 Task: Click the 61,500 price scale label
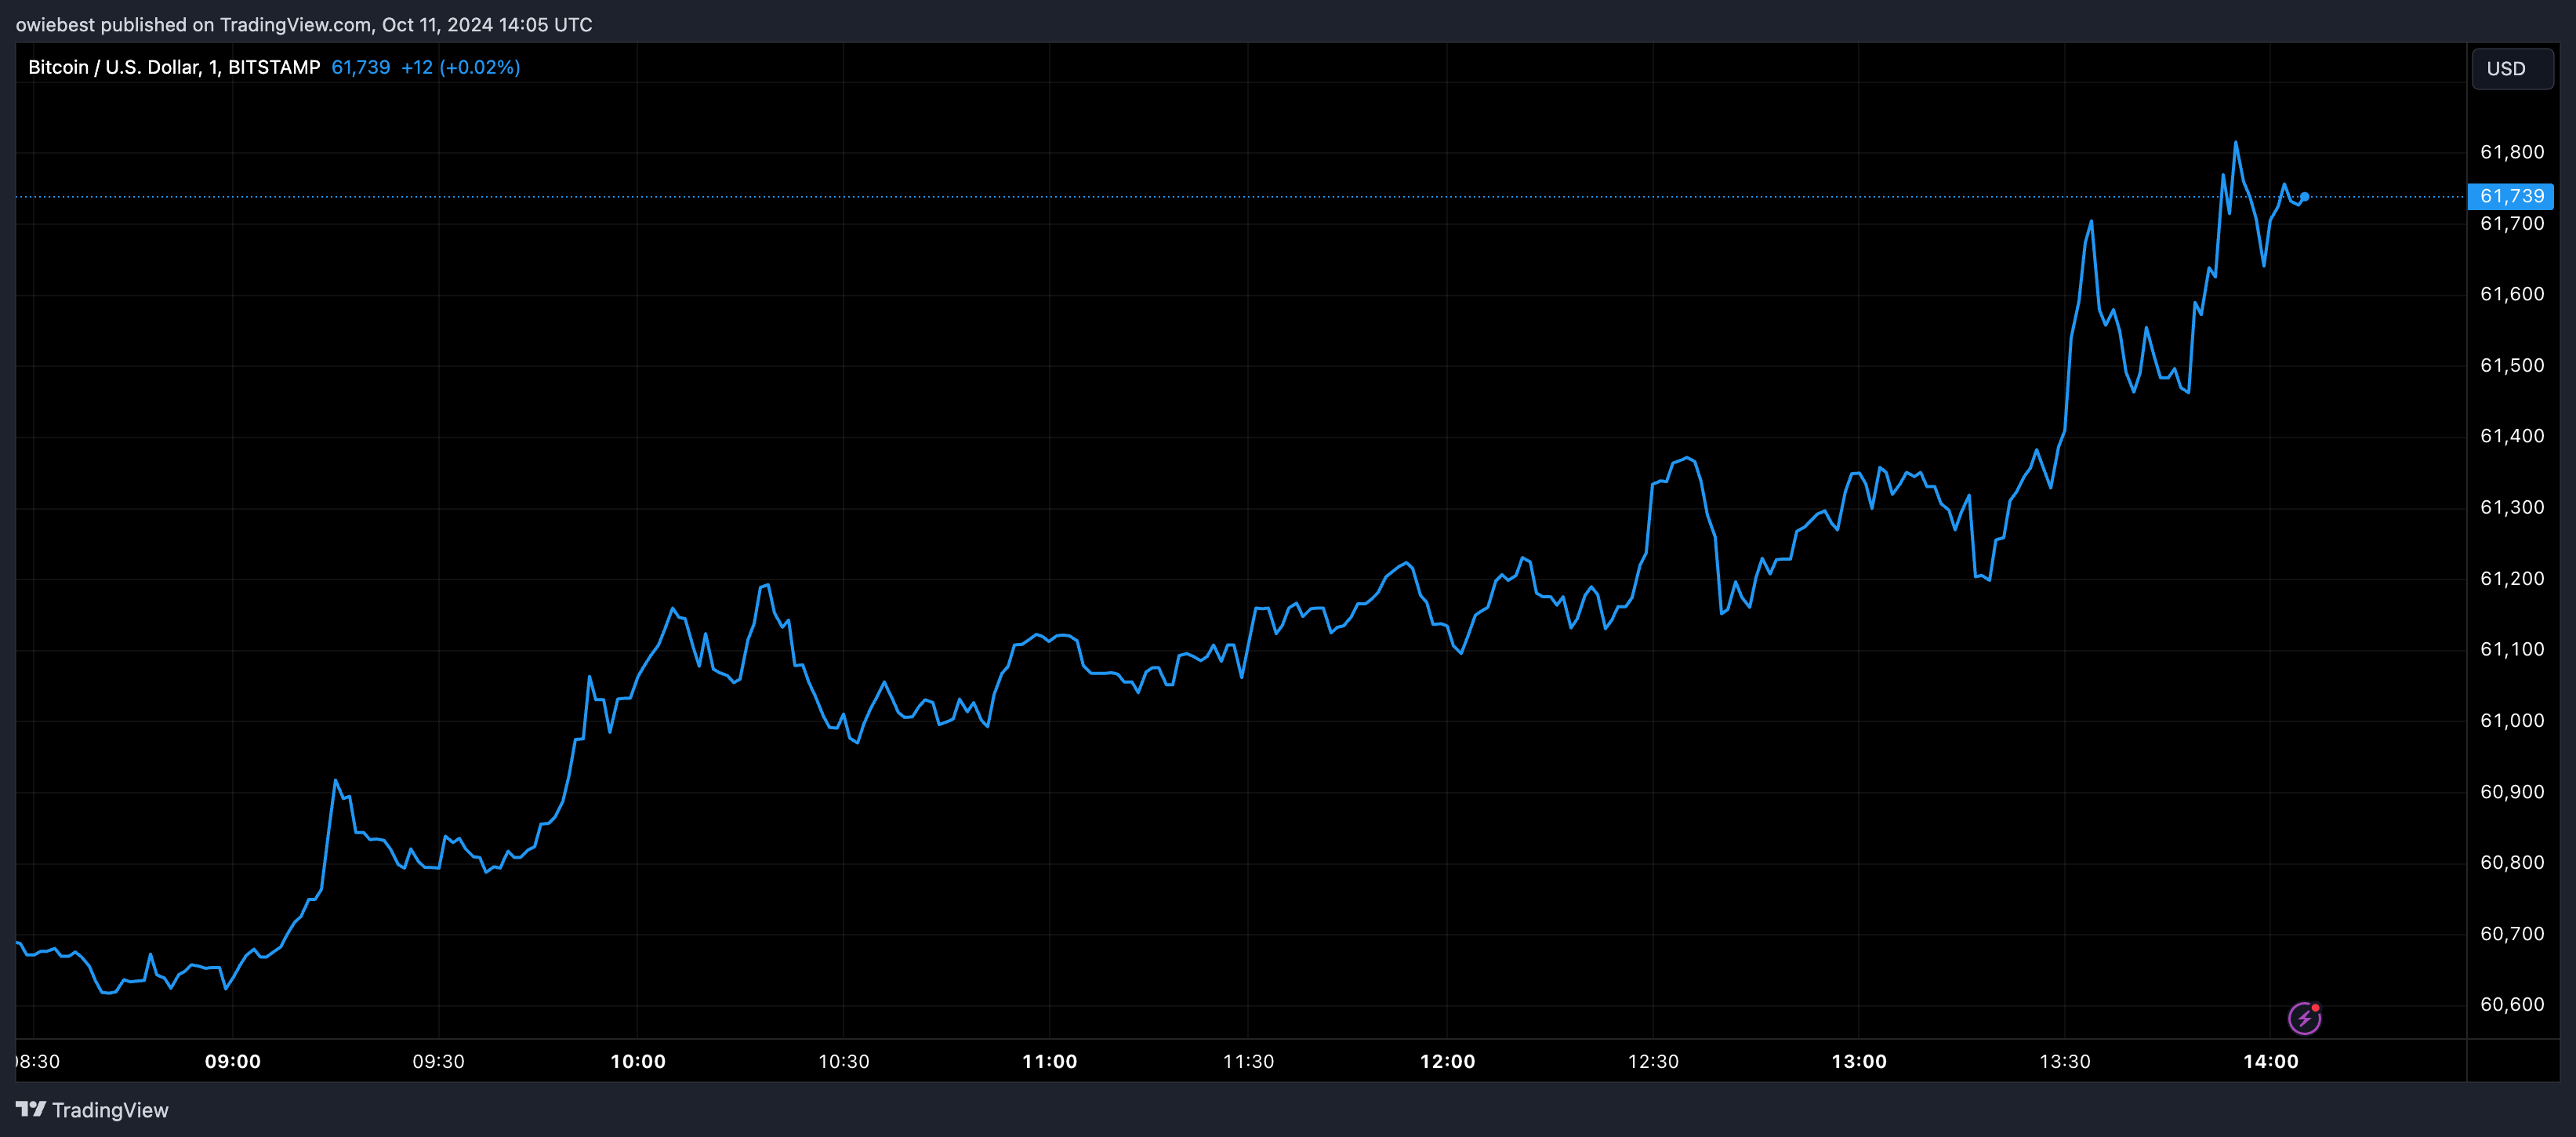2511,365
